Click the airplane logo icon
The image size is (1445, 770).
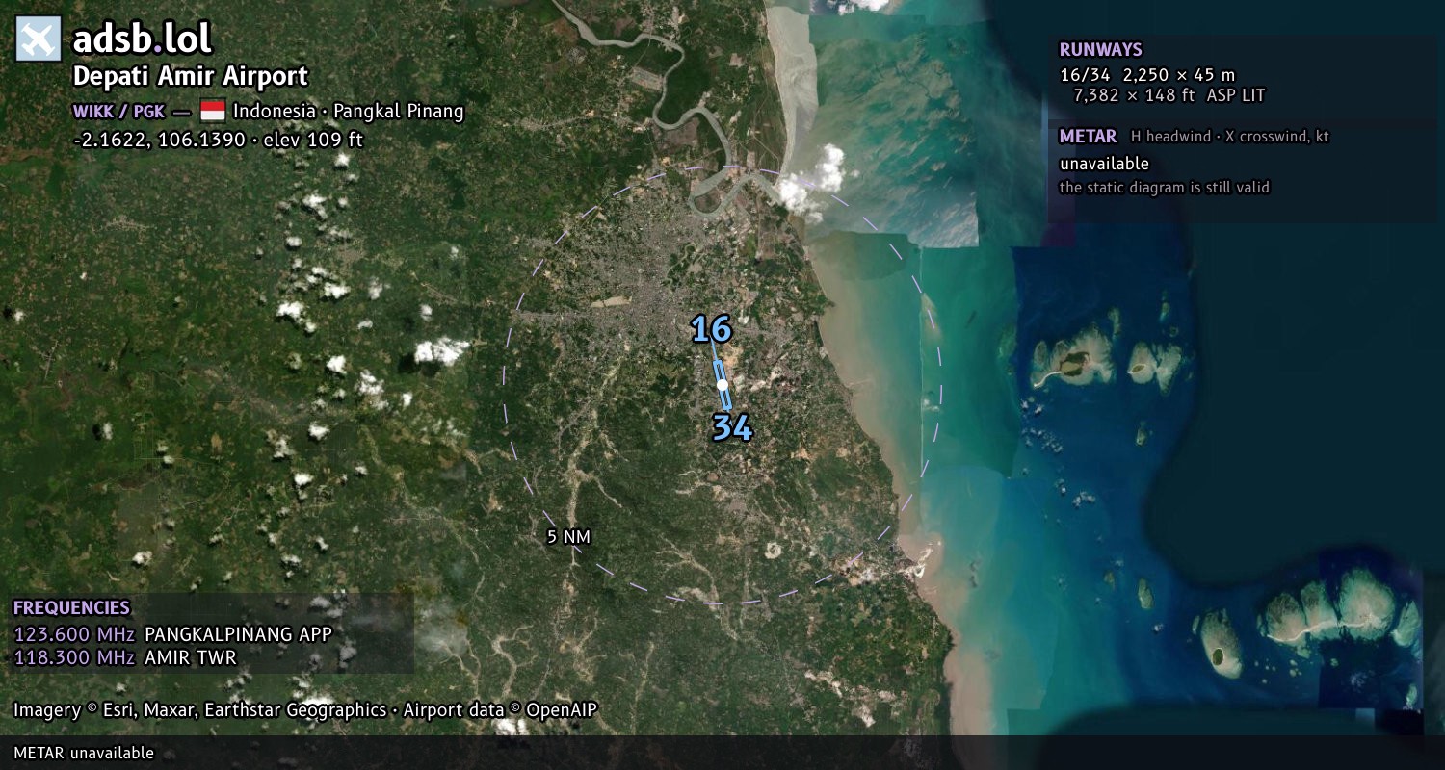(x=39, y=39)
